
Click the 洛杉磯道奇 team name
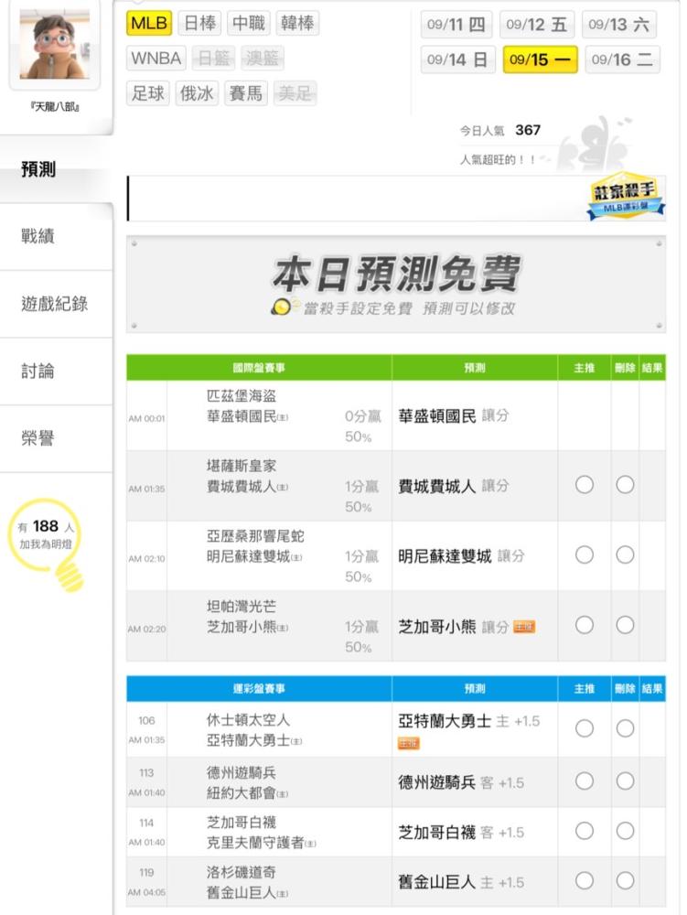[x=242, y=872]
